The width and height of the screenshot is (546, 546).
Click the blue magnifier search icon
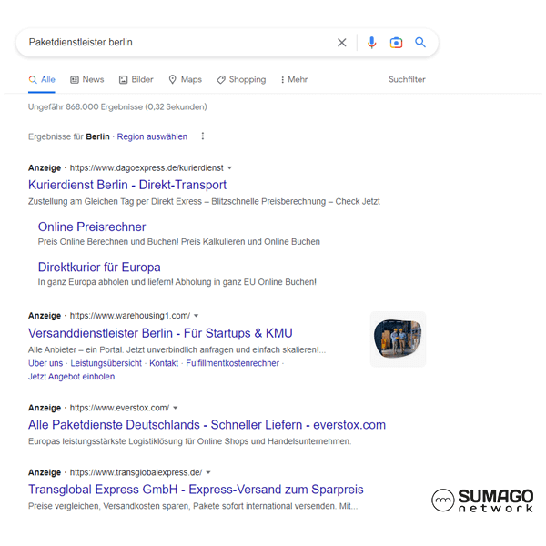(x=420, y=43)
